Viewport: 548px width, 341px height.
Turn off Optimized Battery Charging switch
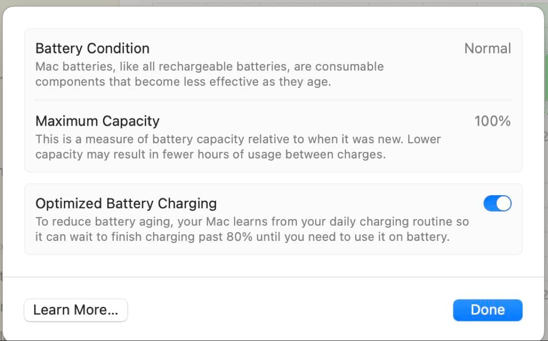click(x=497, y=204)
